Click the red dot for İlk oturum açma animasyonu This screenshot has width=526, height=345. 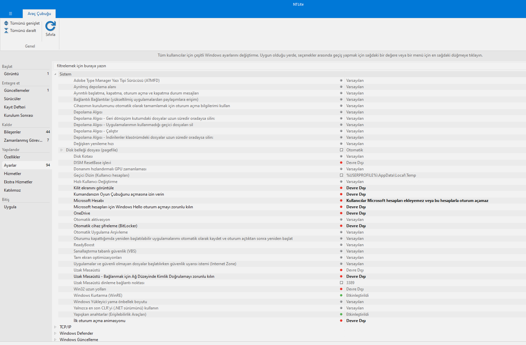(x=341, y=321)
